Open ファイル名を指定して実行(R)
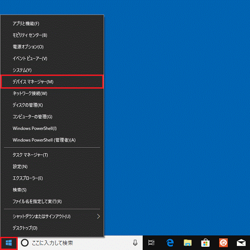The height and width of the screenshot is (250, 250). click(x=52, y=202)
